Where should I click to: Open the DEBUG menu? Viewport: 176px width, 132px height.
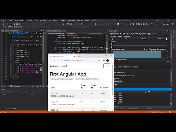click(x=36, y=21)
